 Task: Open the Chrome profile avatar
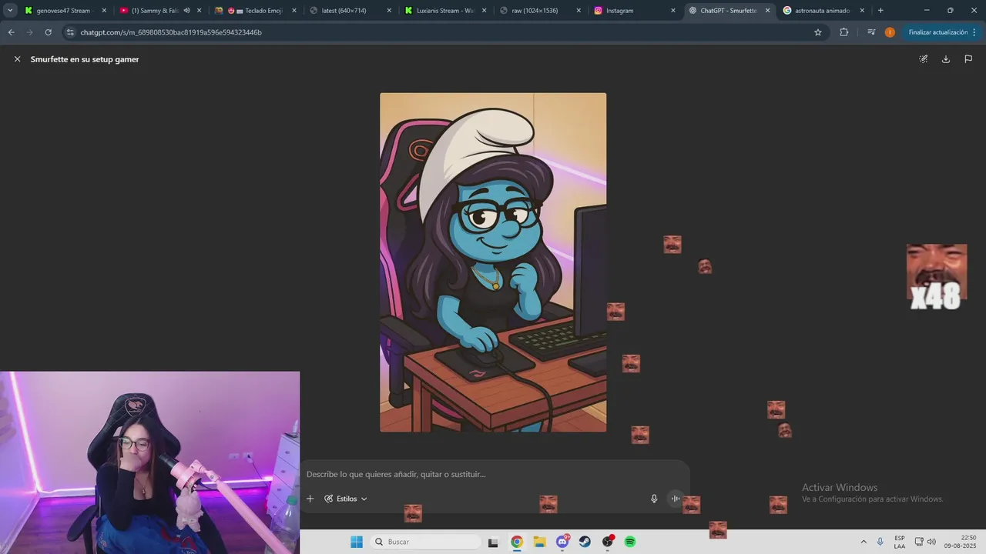tap(890, 32)
